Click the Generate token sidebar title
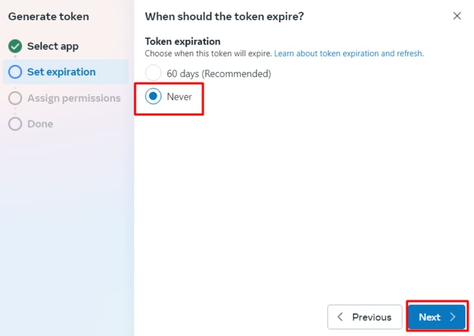474x336 pixels. coord(49,17)
